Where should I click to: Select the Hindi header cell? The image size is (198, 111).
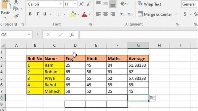click(x=96, y=59)
